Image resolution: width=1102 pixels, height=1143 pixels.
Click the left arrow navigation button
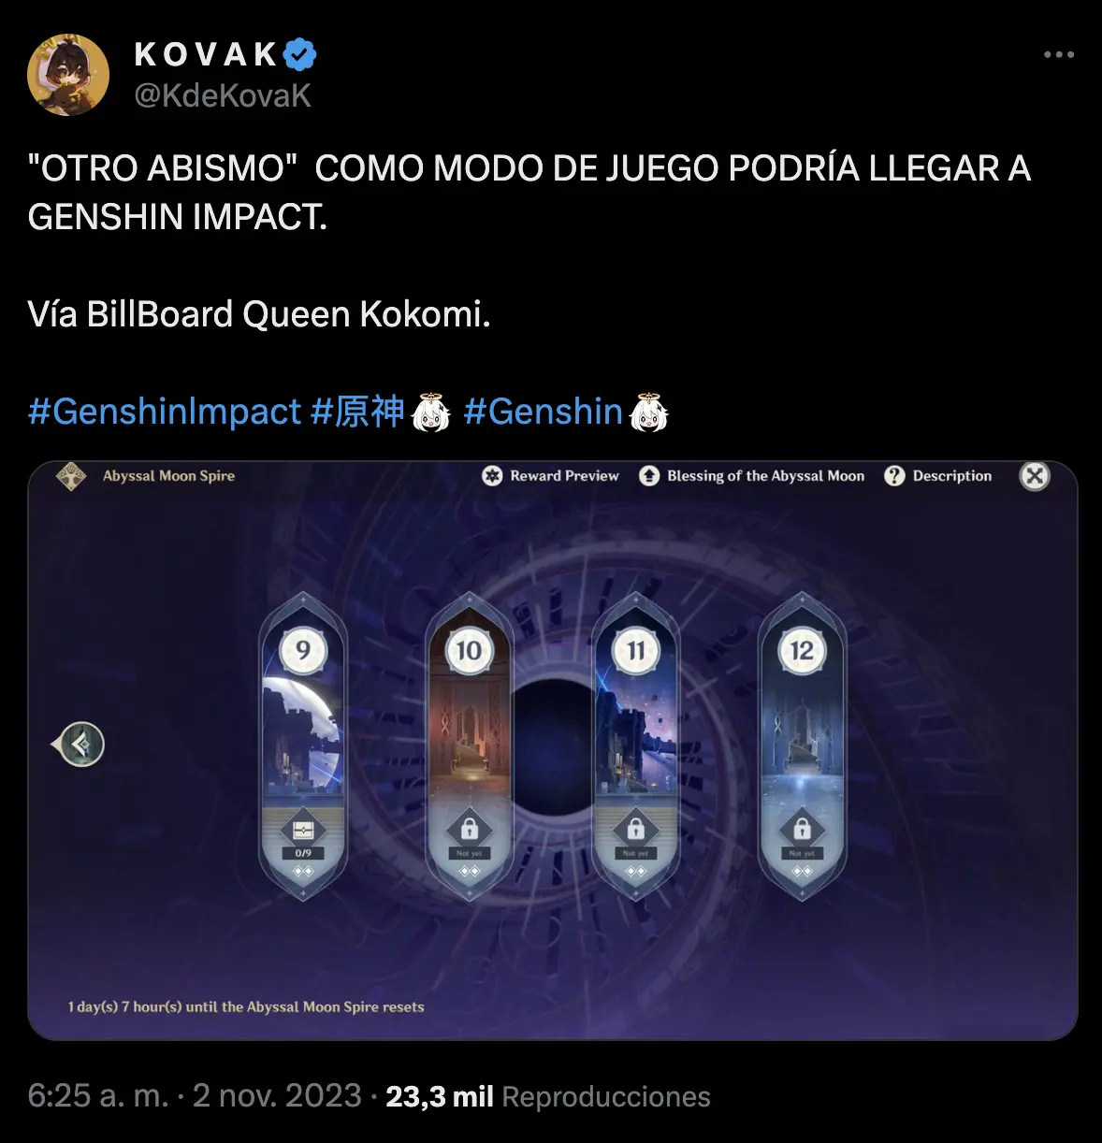78,745
